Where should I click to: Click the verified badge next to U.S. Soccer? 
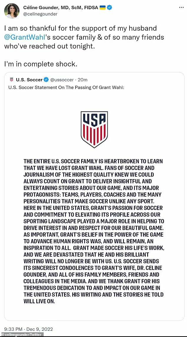[x=46, y=80]
